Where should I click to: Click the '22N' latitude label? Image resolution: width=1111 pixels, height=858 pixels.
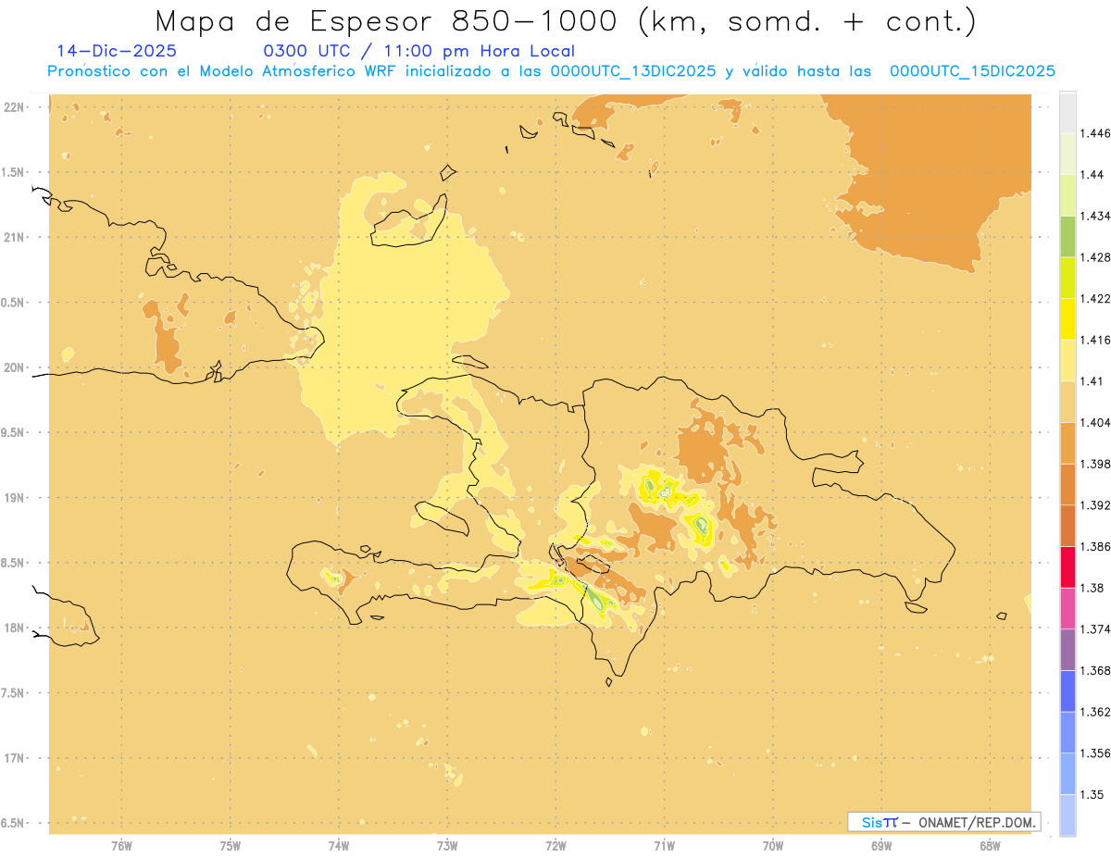(x=14, y=106)
